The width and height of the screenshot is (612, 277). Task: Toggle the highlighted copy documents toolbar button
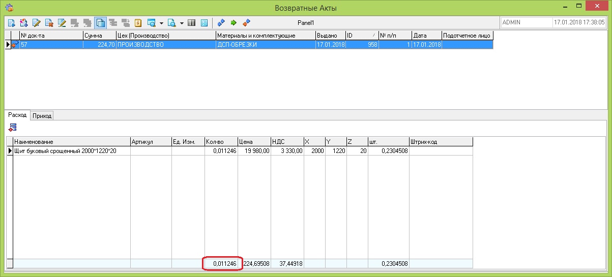tap(100, 23)
